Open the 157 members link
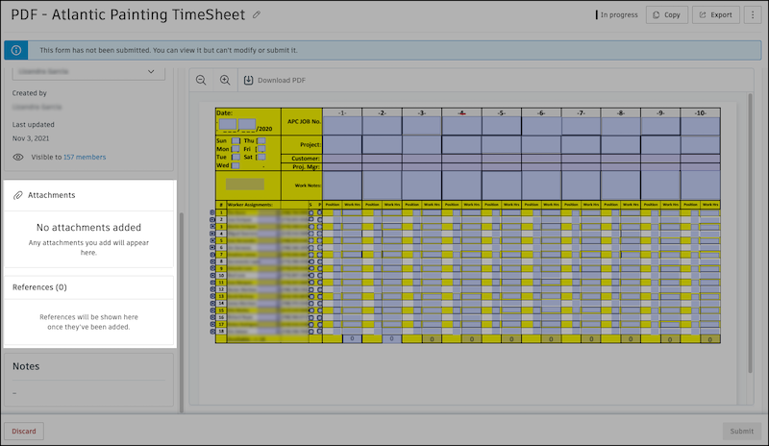This screenshot has height=446, width=769. [x=85, y=157]
